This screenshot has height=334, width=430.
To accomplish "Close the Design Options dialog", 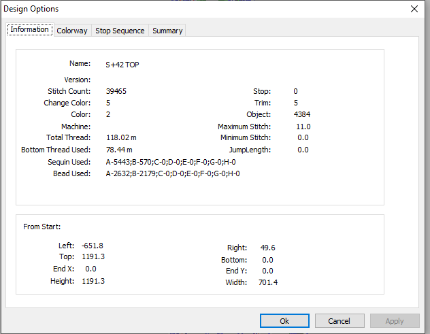I will 414,9.
